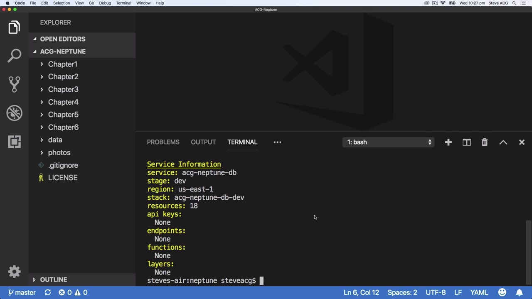
Task: Close the terminal panel
Action: tap(522, 142)
